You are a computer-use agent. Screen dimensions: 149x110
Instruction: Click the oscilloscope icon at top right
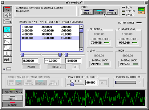click(141, 11)
